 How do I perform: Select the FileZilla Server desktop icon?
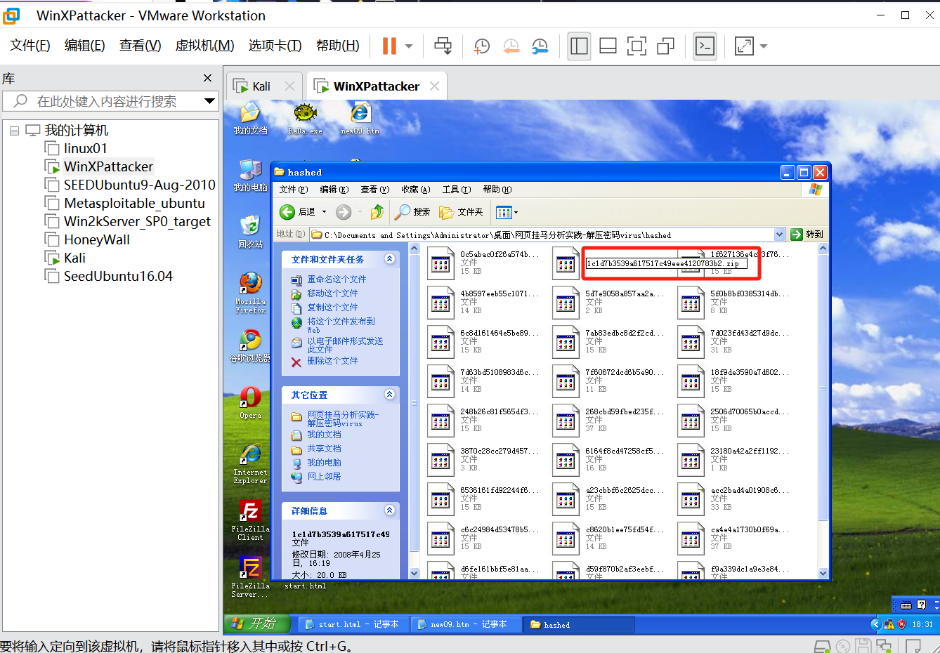[x=250, y=577]
